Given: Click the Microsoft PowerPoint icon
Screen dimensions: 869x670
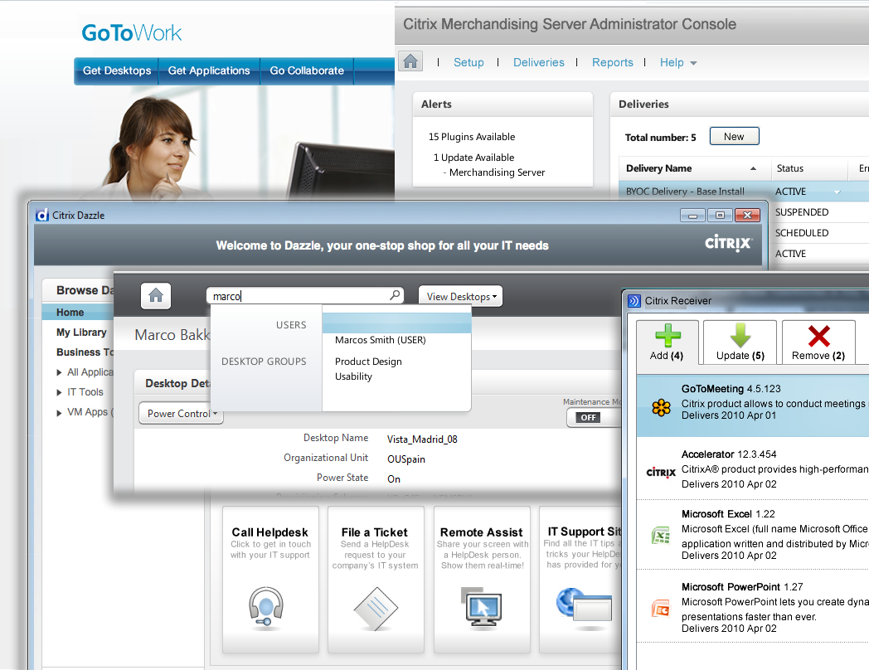Looking at the screenshot, I should pos(661,609).
